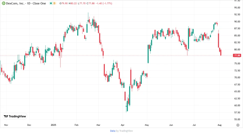This screenshot has height=134, width=243.
Task: Click the 85.00 price axis label
Action: tap(237, 36)
